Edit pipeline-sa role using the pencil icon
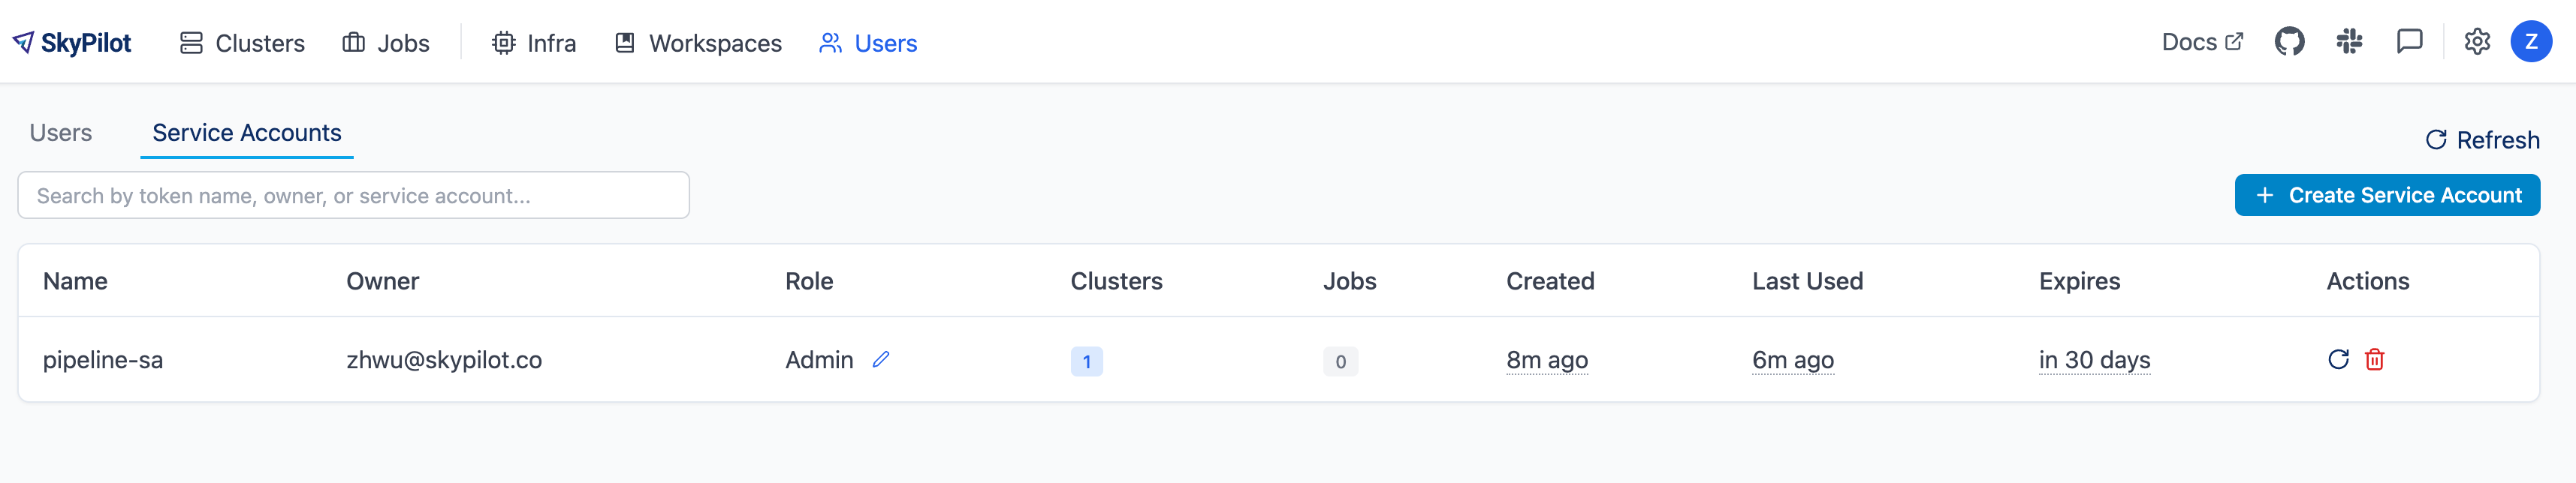This screenshot has width=2576, height=483. (x=880, y=360)
